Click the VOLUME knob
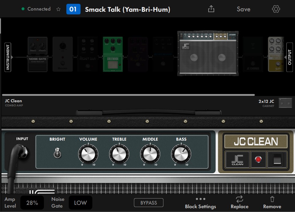This screenshot has height=212, width=295. tap(88, 154)
